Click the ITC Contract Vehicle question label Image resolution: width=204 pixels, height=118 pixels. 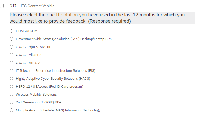[x=37, y=6]
